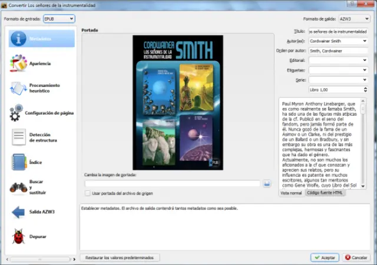The width and height of the screenshot is (377, 265).
Task: Switch to the Vista normal tab
Action: (291, 193)
